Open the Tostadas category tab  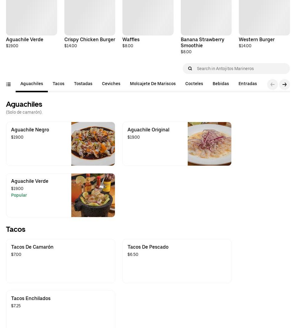point(83,84)
